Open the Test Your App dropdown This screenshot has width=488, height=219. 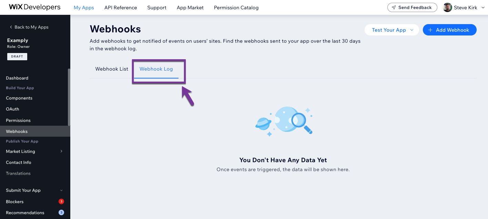[x=392, y=30]
